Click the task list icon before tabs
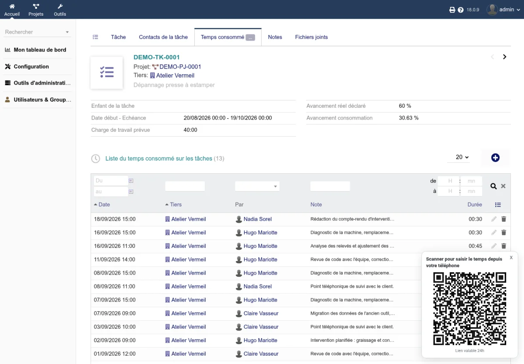 click(x=95, y=37)
